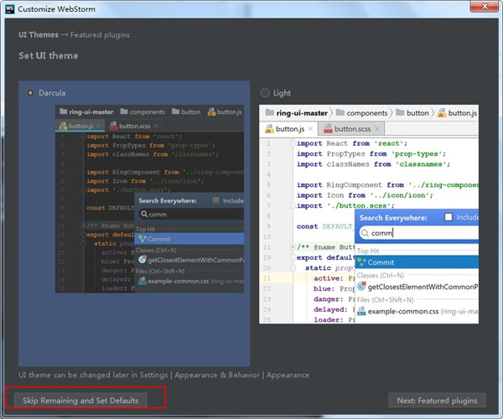Viewport: 503px width, 419px height.
Task: Click the Featured plugins breadcrumb step
Action: coord(98,35)
